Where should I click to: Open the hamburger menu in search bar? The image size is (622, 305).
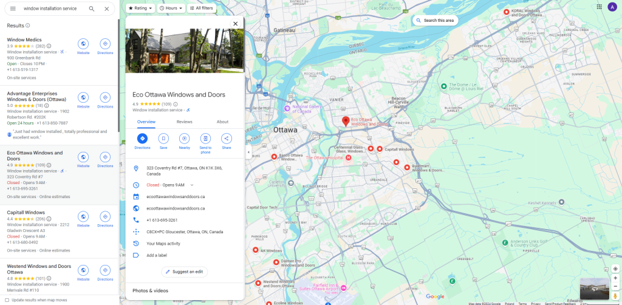pyautogui.click(x=13, y=9)
